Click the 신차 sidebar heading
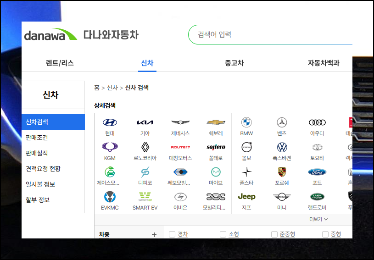374x260 pixels. click(50, 95)
